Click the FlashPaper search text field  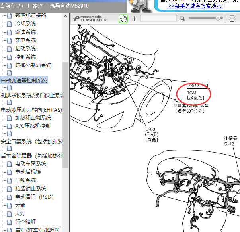(158, 19)
